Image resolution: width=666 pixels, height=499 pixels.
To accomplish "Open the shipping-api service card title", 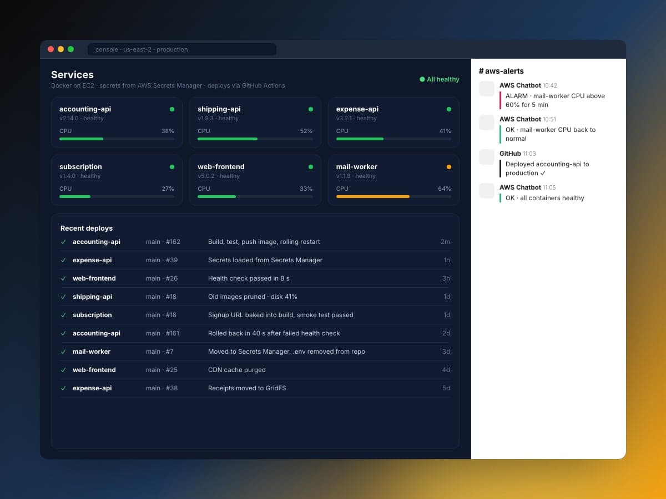I will pos(219,109).
